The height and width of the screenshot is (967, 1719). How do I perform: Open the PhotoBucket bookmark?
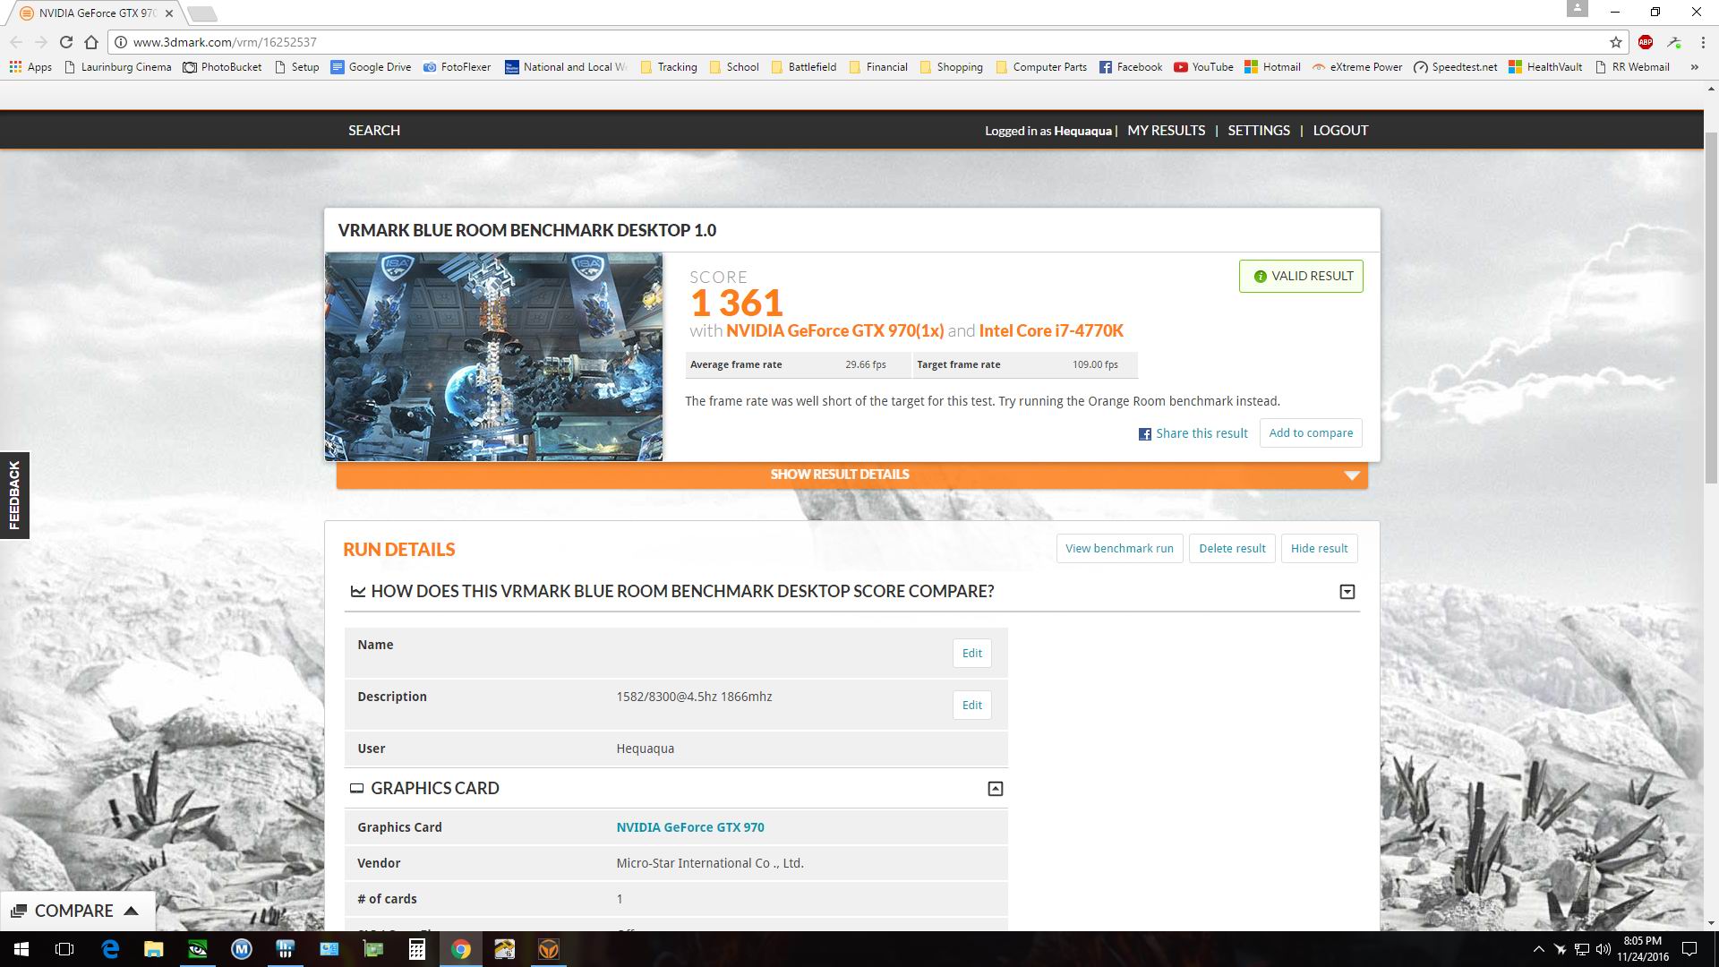click(x=222, y=67)
